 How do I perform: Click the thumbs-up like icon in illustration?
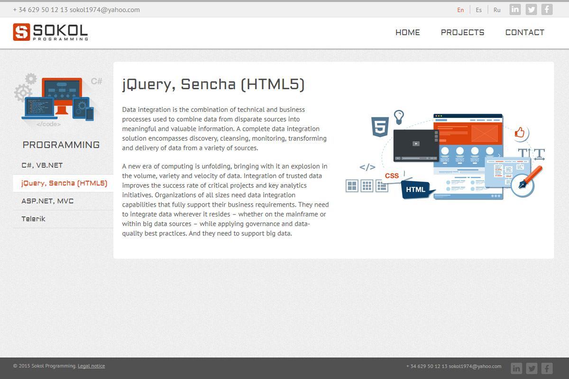click(x=520, y=133)
